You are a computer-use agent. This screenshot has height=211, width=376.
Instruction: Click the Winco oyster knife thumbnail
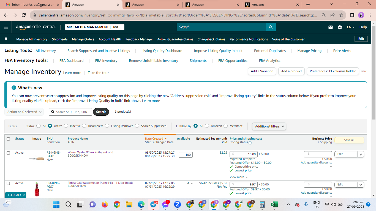(x=37, y=159)
